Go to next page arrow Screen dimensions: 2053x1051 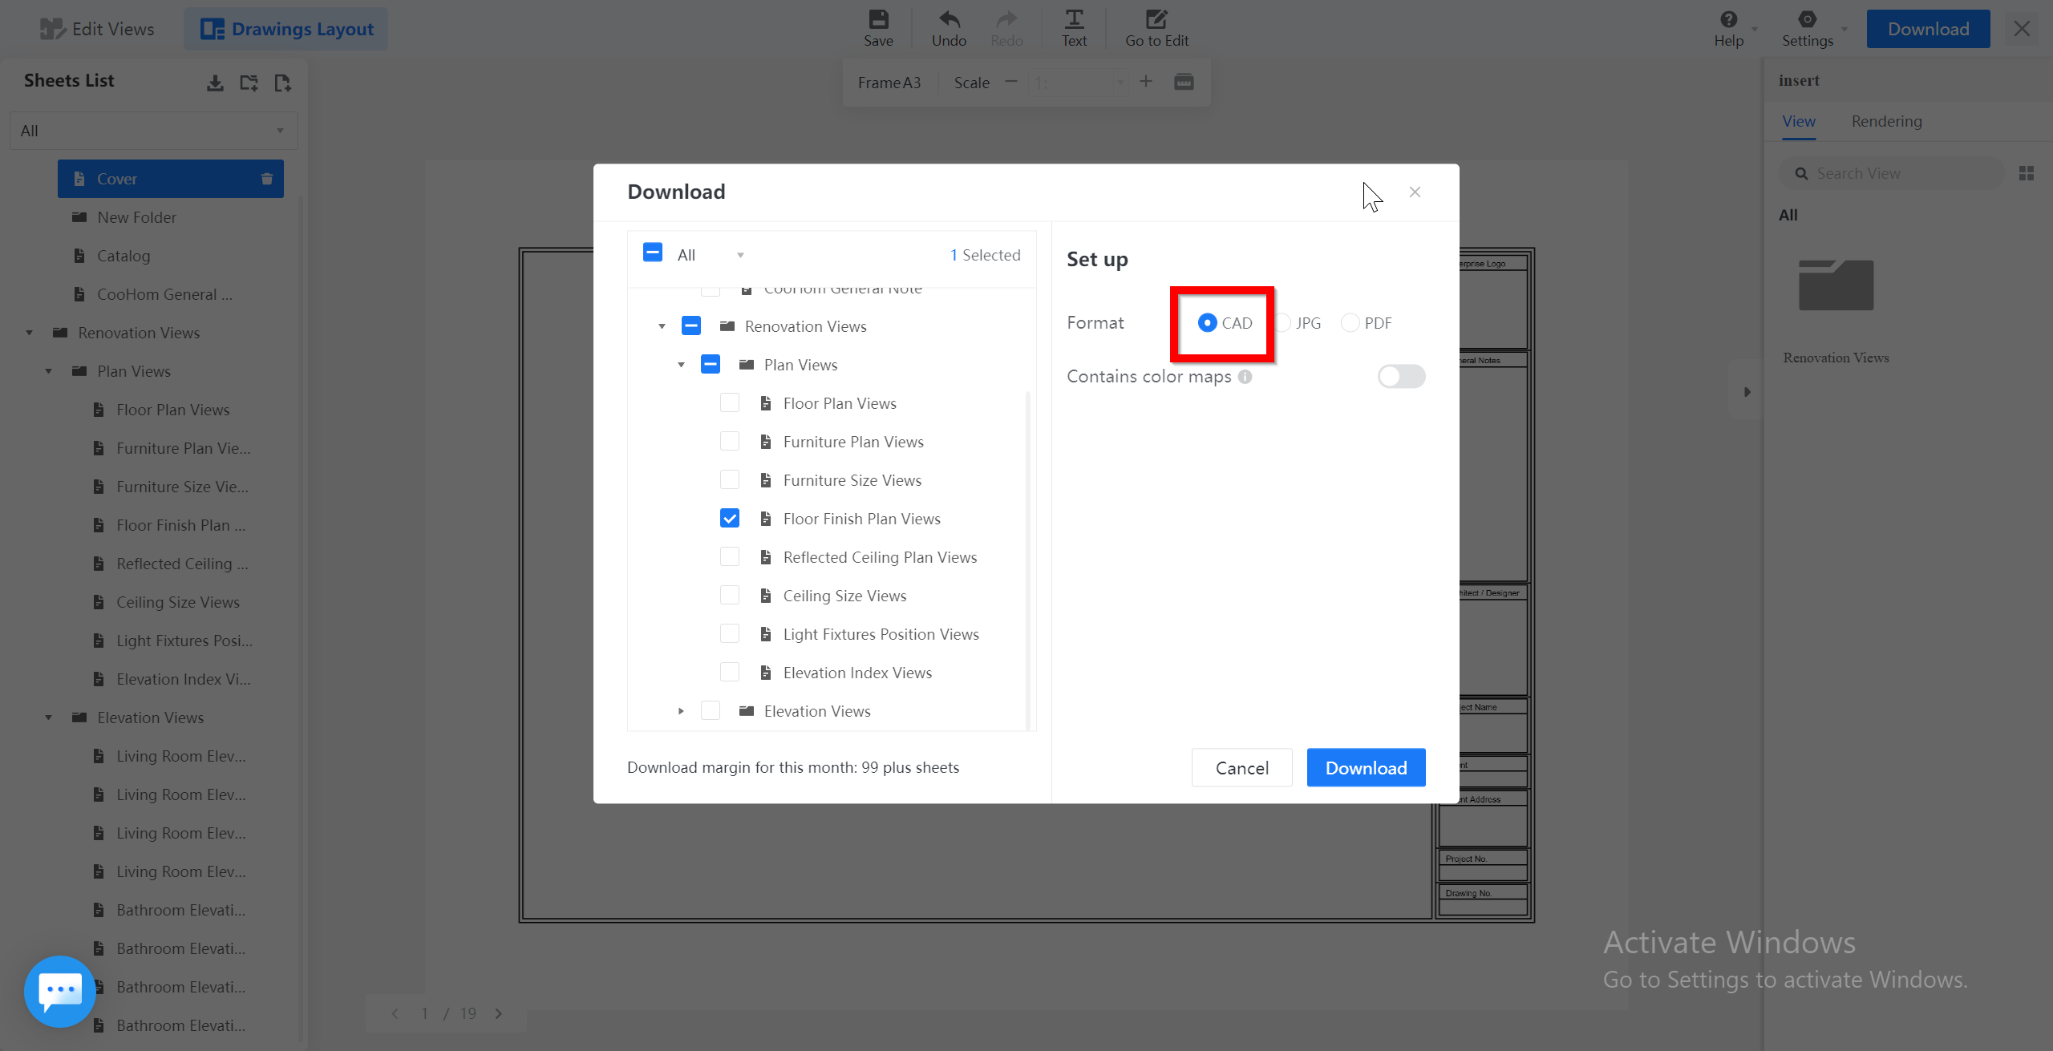[499, 1014]
